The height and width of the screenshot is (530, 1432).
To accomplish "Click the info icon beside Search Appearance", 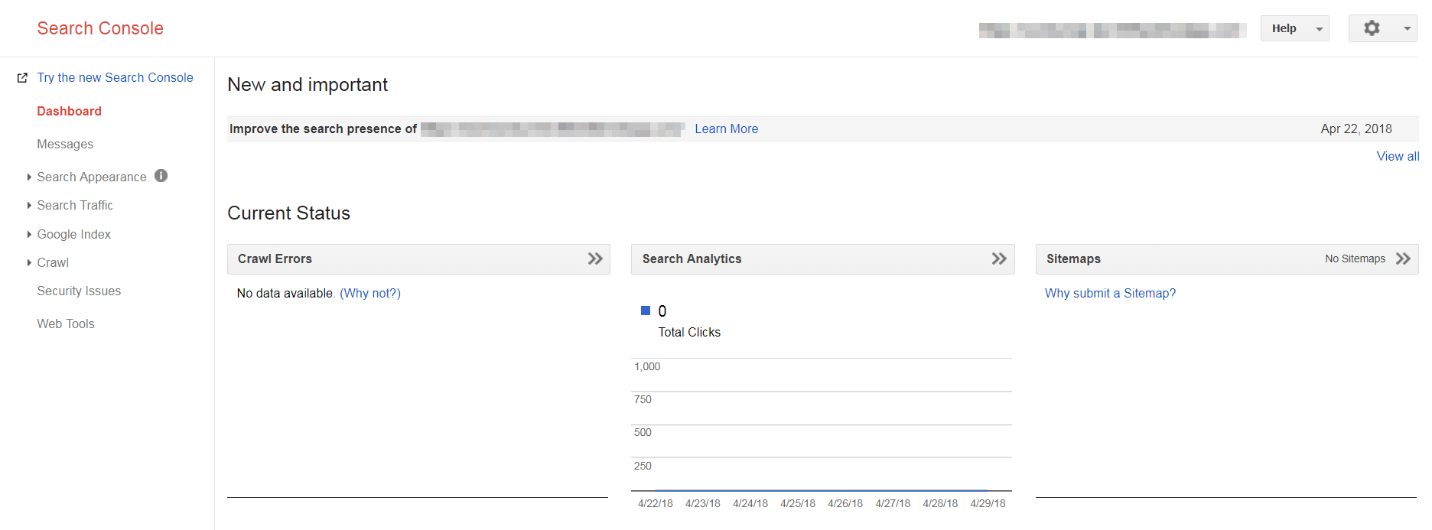I will tap(161, 176).
